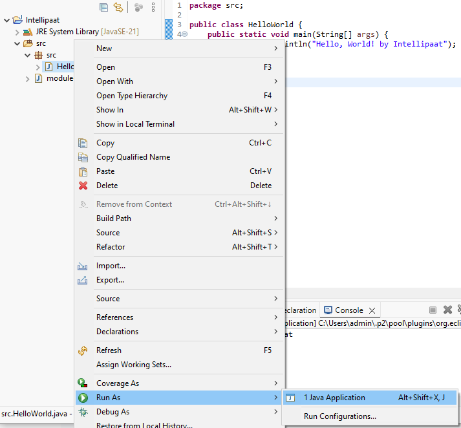Select Restore from Local History
Screen dimensions: 461x428
tap(180, 425)
